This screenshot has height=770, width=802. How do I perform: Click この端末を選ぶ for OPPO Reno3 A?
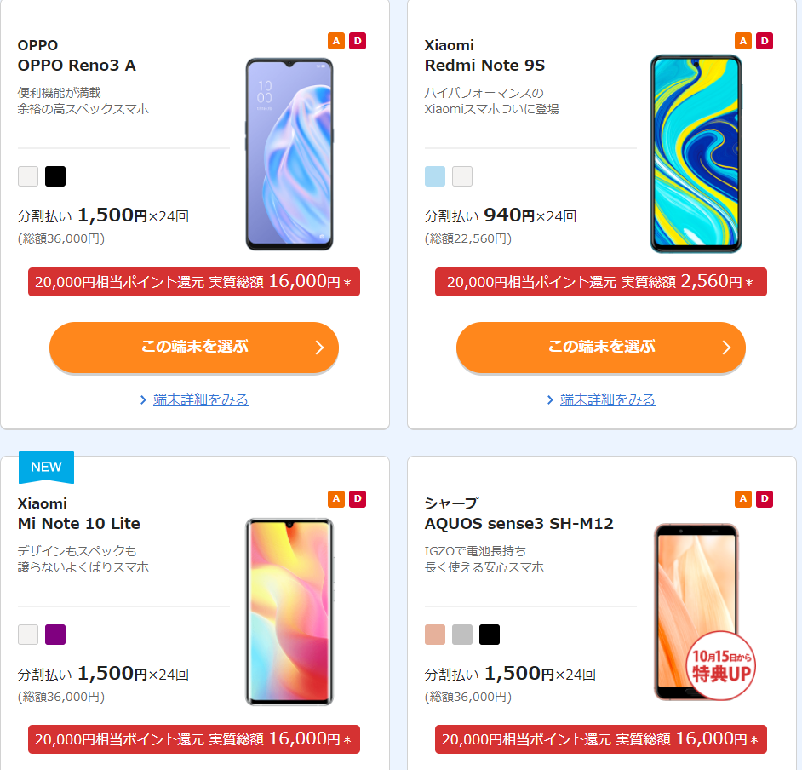(x=194, y=348)
